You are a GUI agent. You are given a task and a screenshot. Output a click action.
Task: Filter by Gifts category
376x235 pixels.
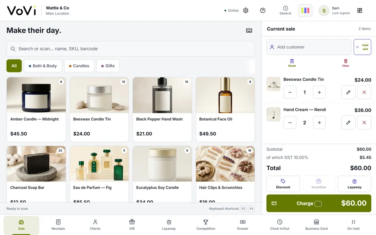pyautogui.click(x=108, y=66)
